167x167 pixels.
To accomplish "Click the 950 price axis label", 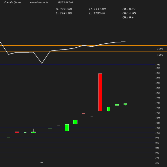I will click(x=157, y=143).
